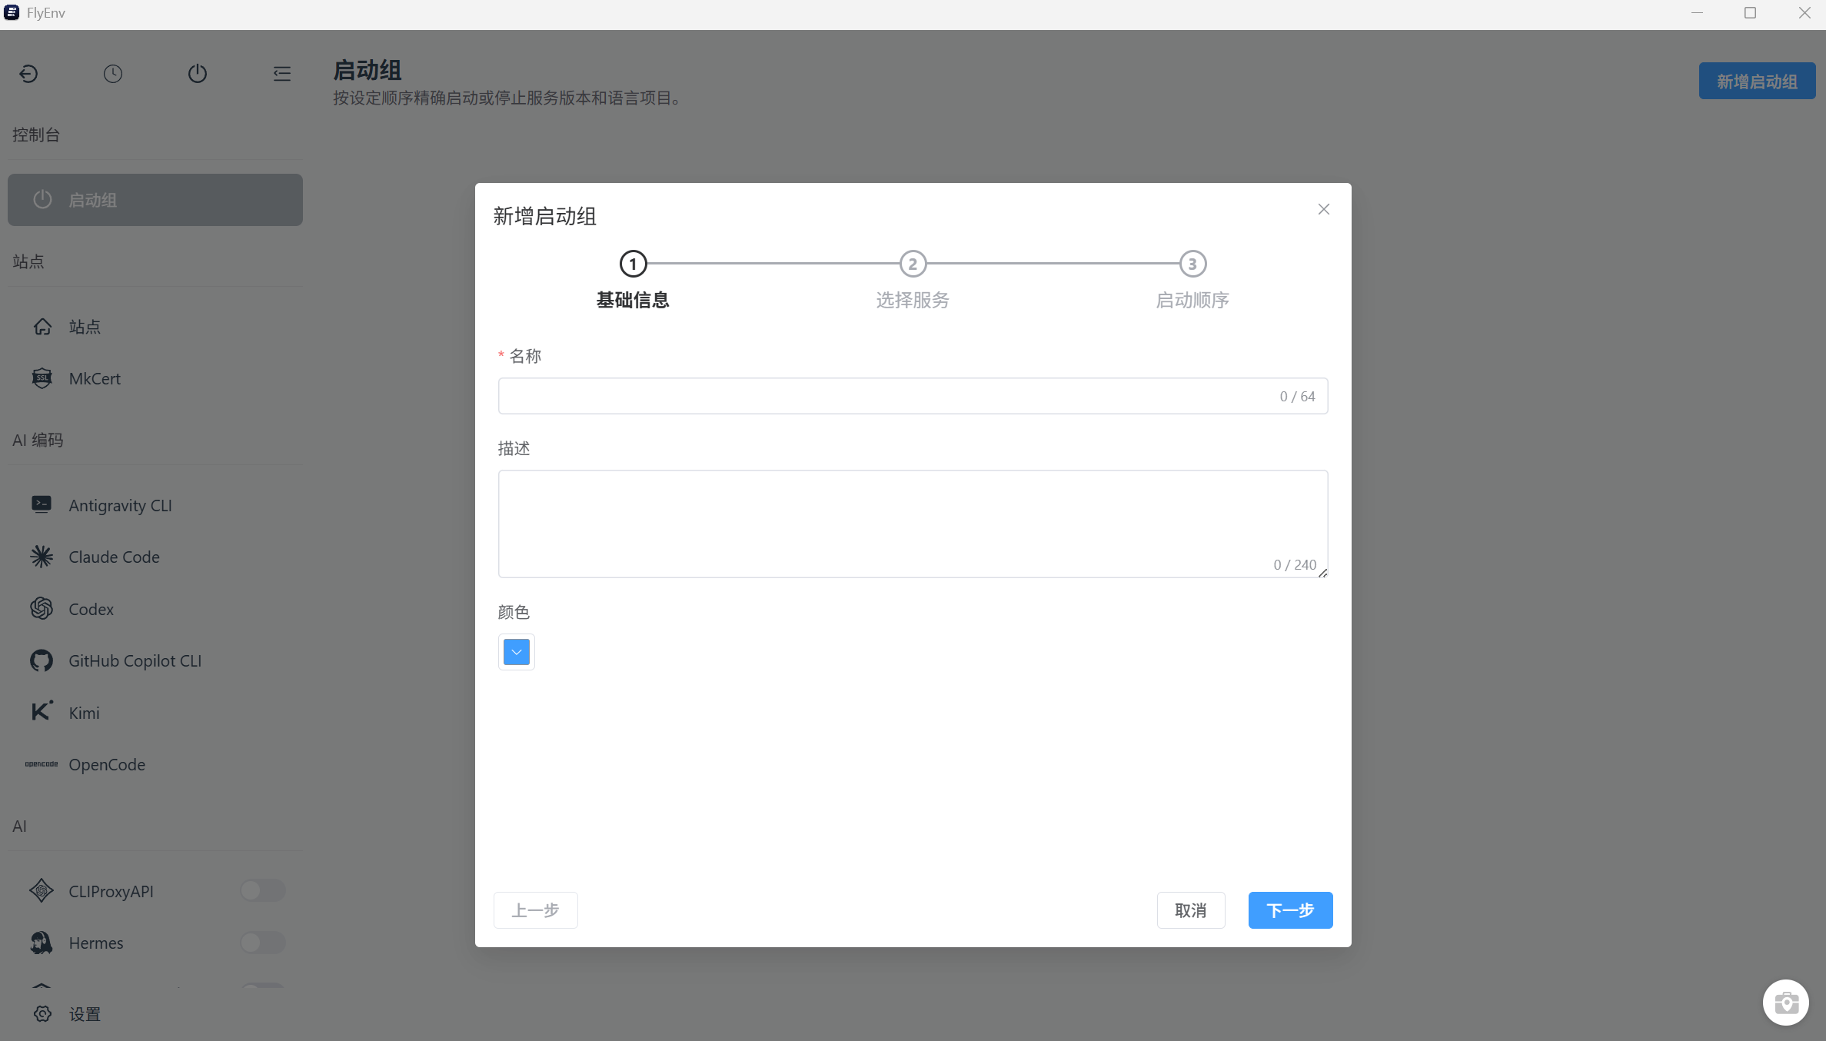Image resolution: width=1826 pixels, height=1041 pixels.
Task: Click 下一步 to go to next step
Action: (1290, 910)
